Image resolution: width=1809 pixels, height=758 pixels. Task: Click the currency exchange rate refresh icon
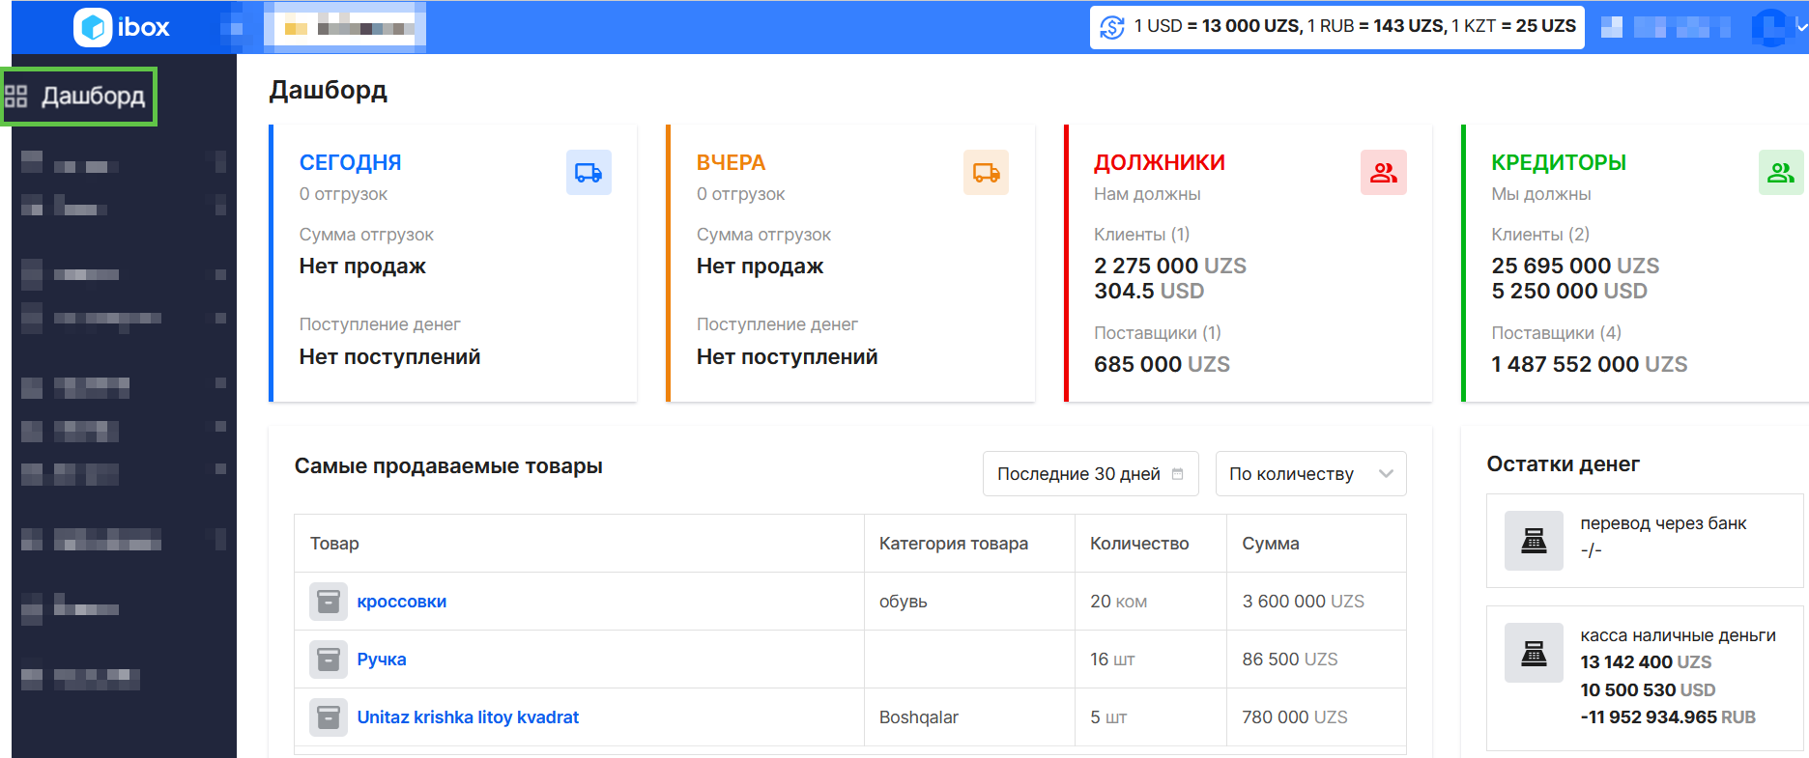pos(1112,27)
